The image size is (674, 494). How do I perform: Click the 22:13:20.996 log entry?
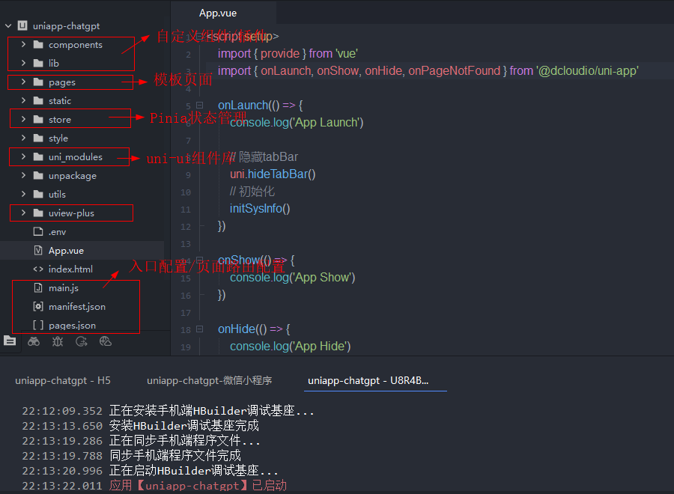click(x=150, y=470)
